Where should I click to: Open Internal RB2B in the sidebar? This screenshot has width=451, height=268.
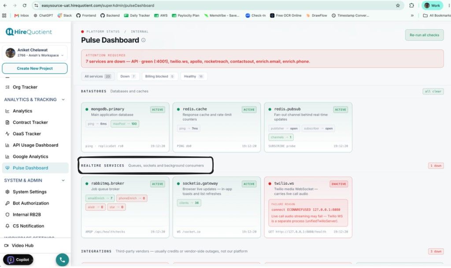[x=27, y=215]
